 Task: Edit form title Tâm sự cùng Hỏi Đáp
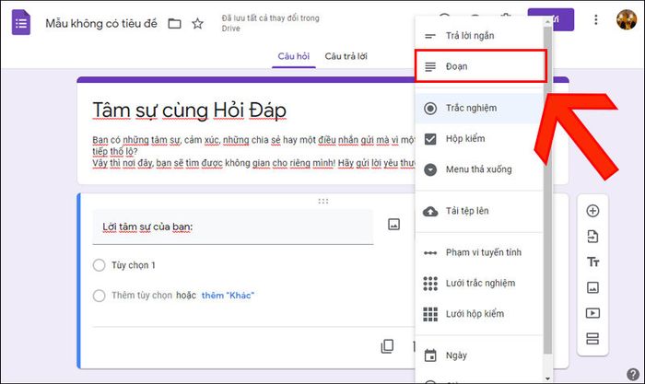coord(189,111)
